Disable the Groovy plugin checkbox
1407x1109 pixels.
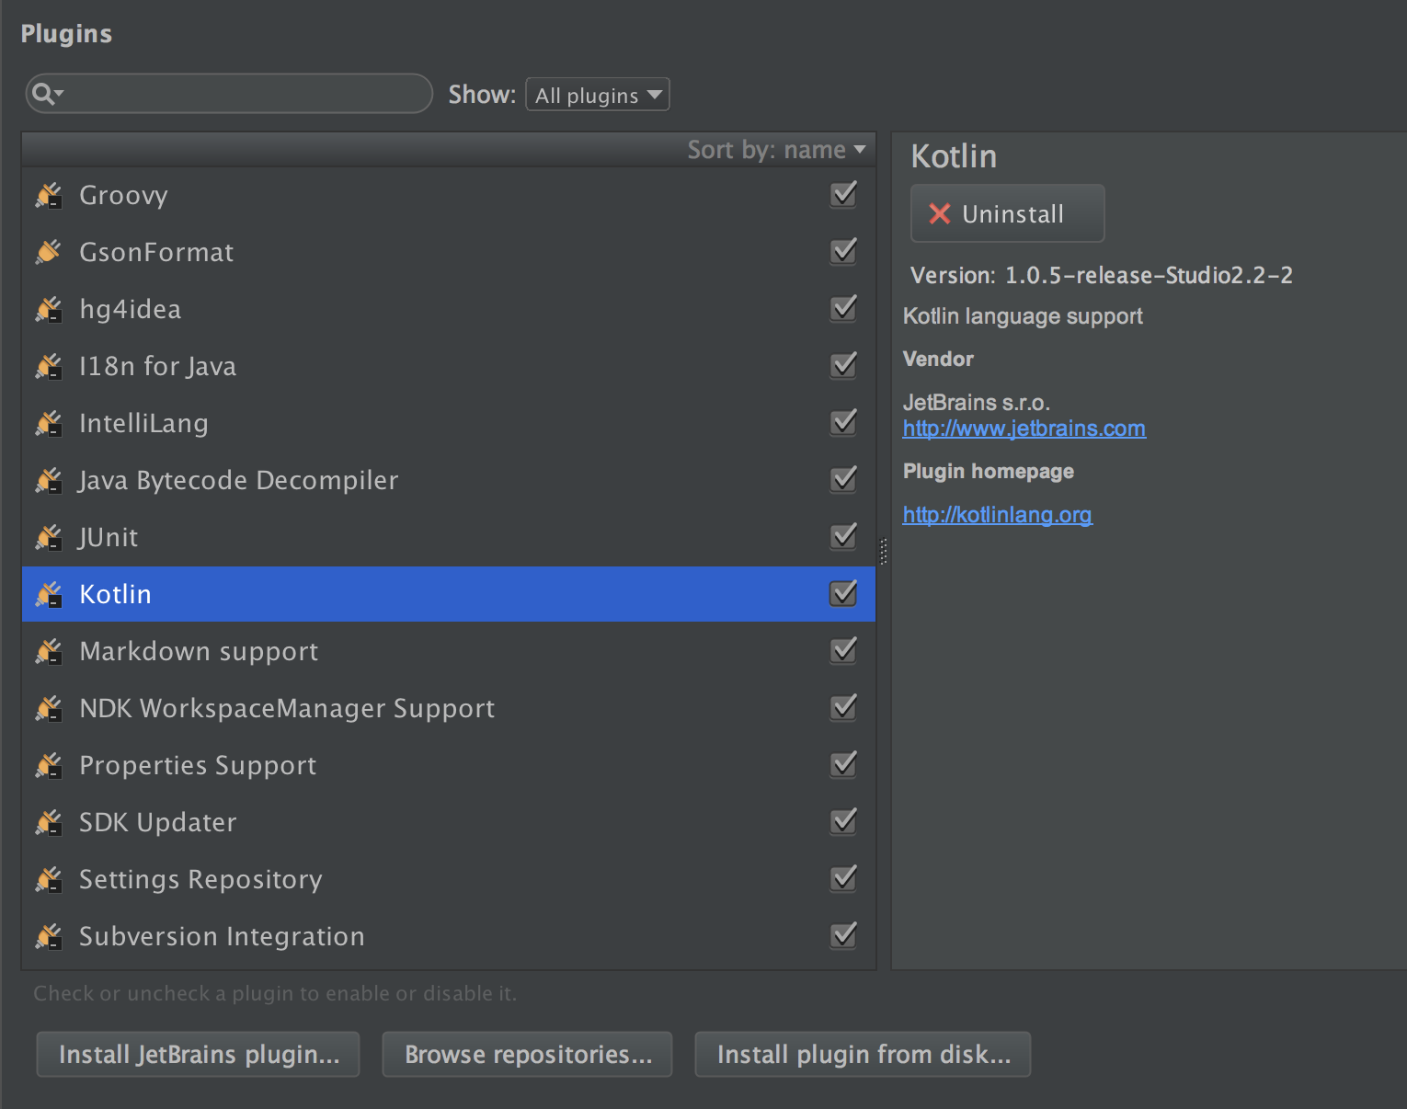(843, 194)
